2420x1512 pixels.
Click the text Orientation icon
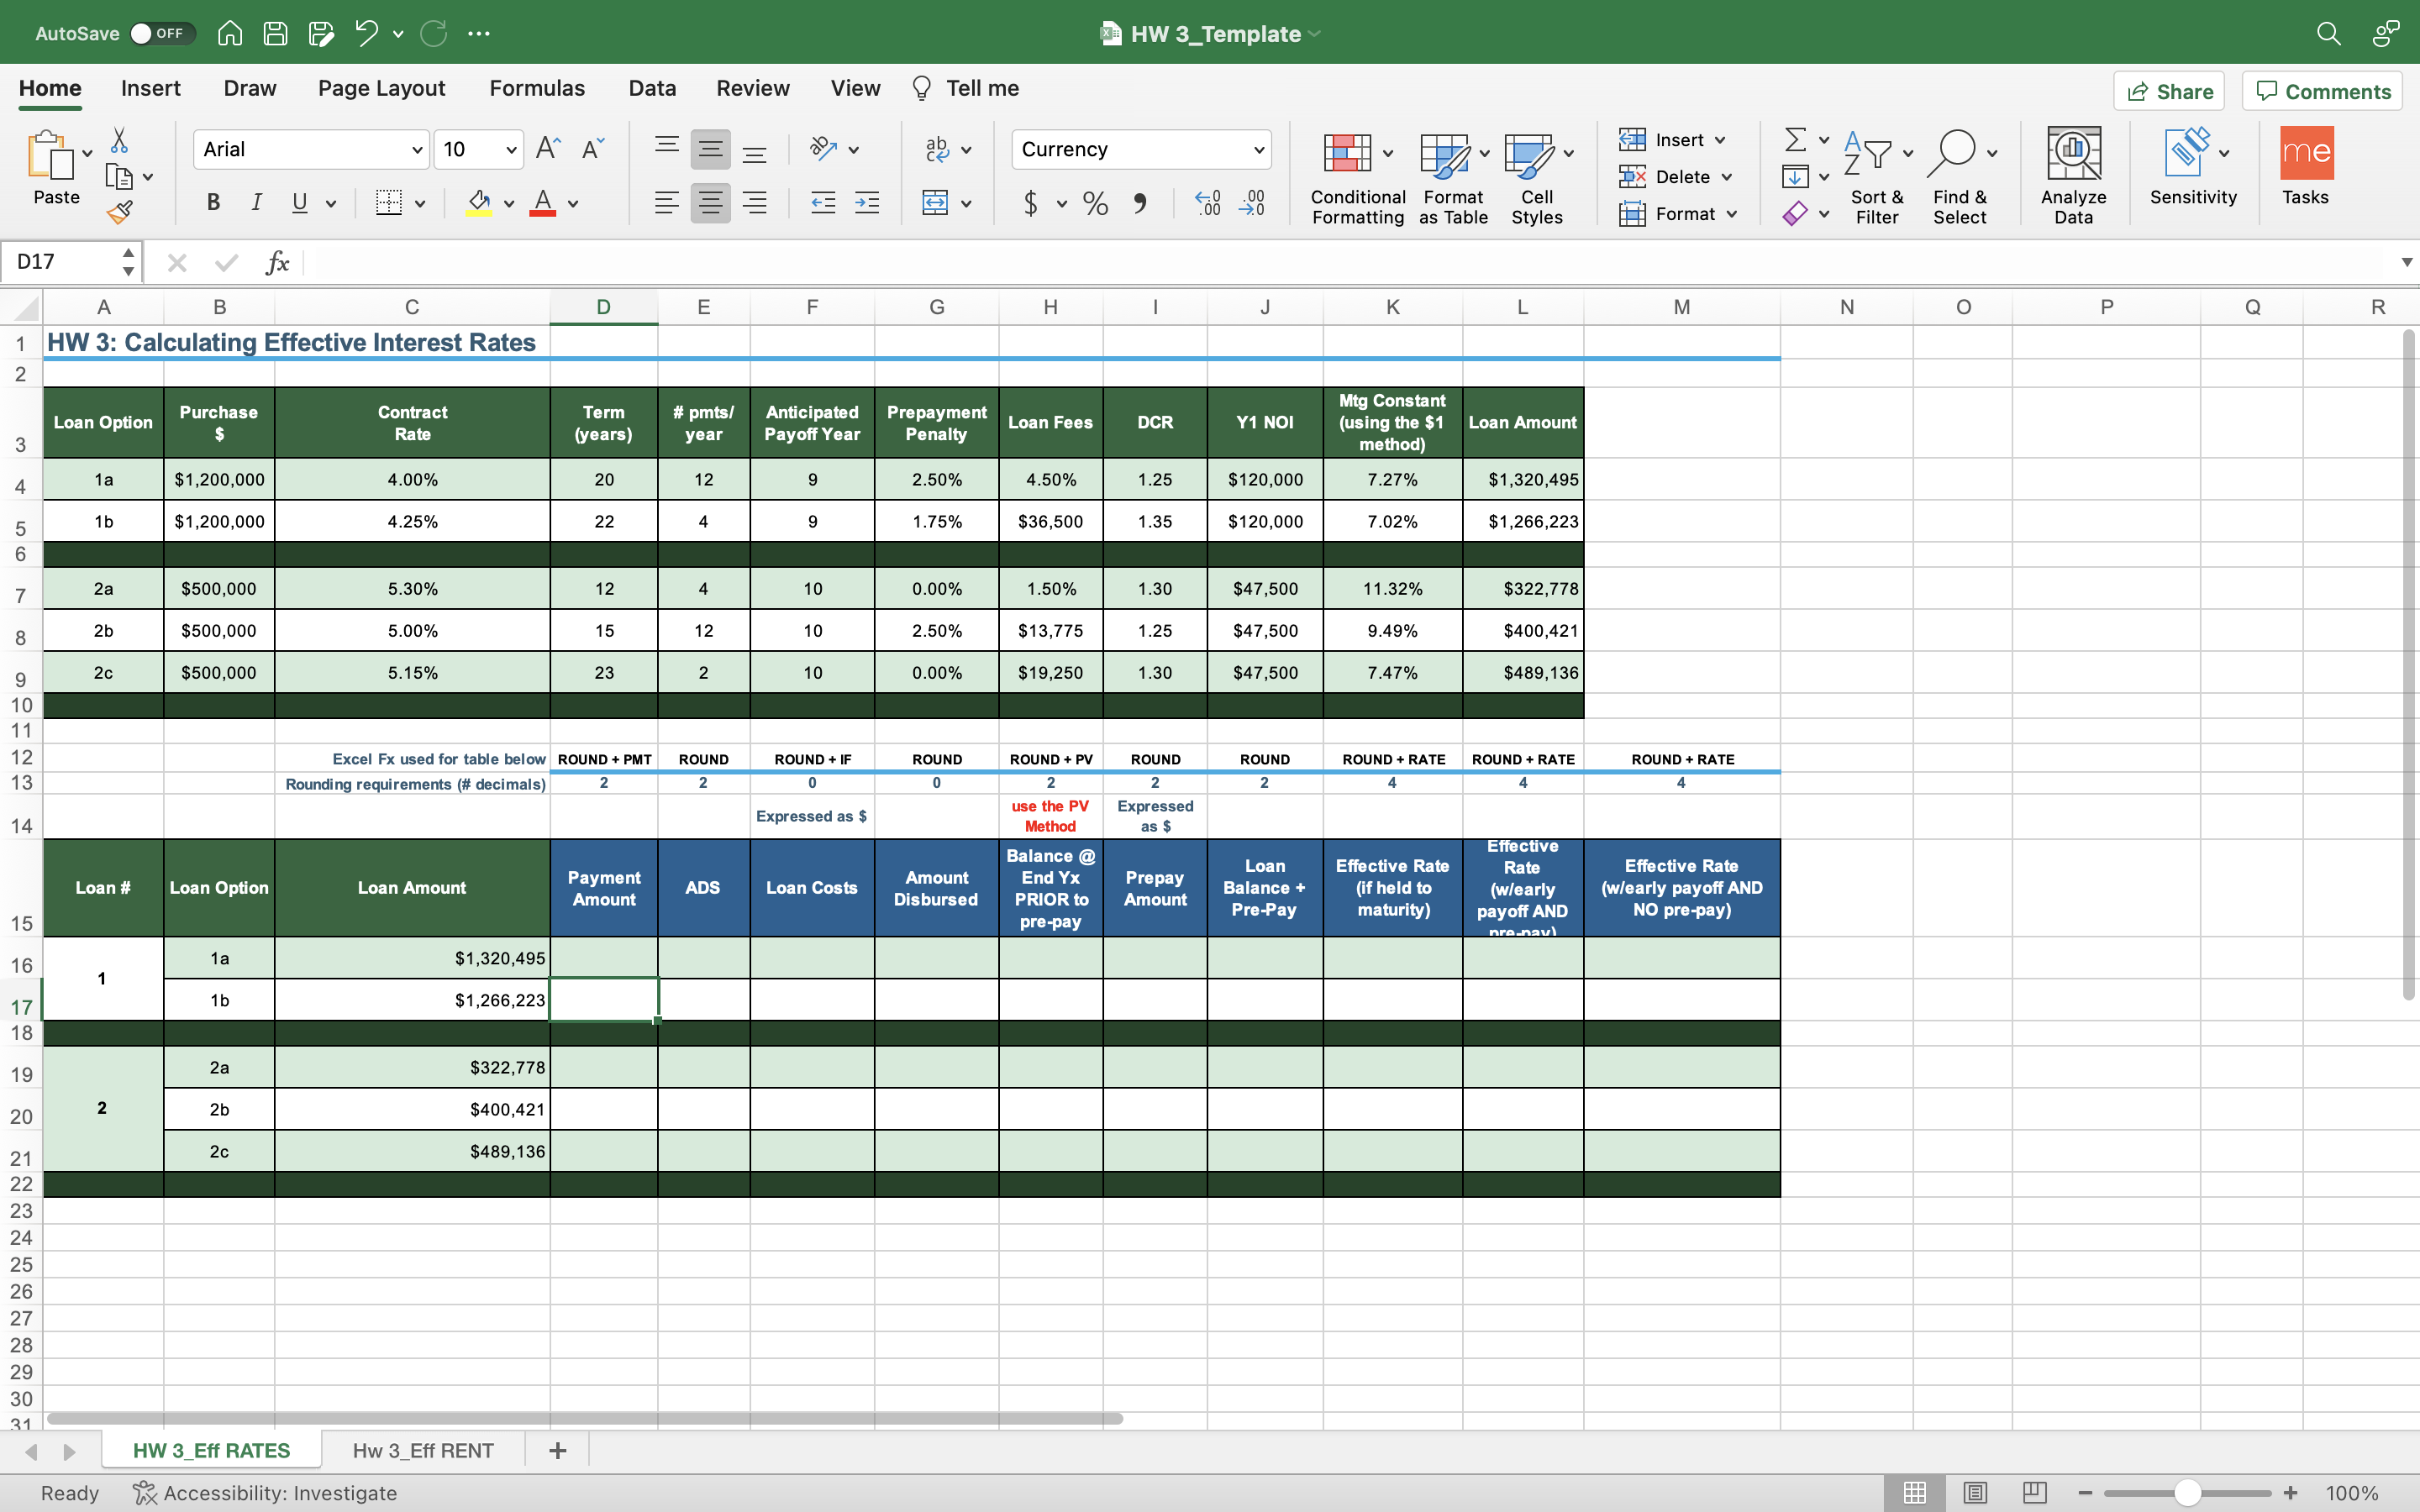click(823, 149)
